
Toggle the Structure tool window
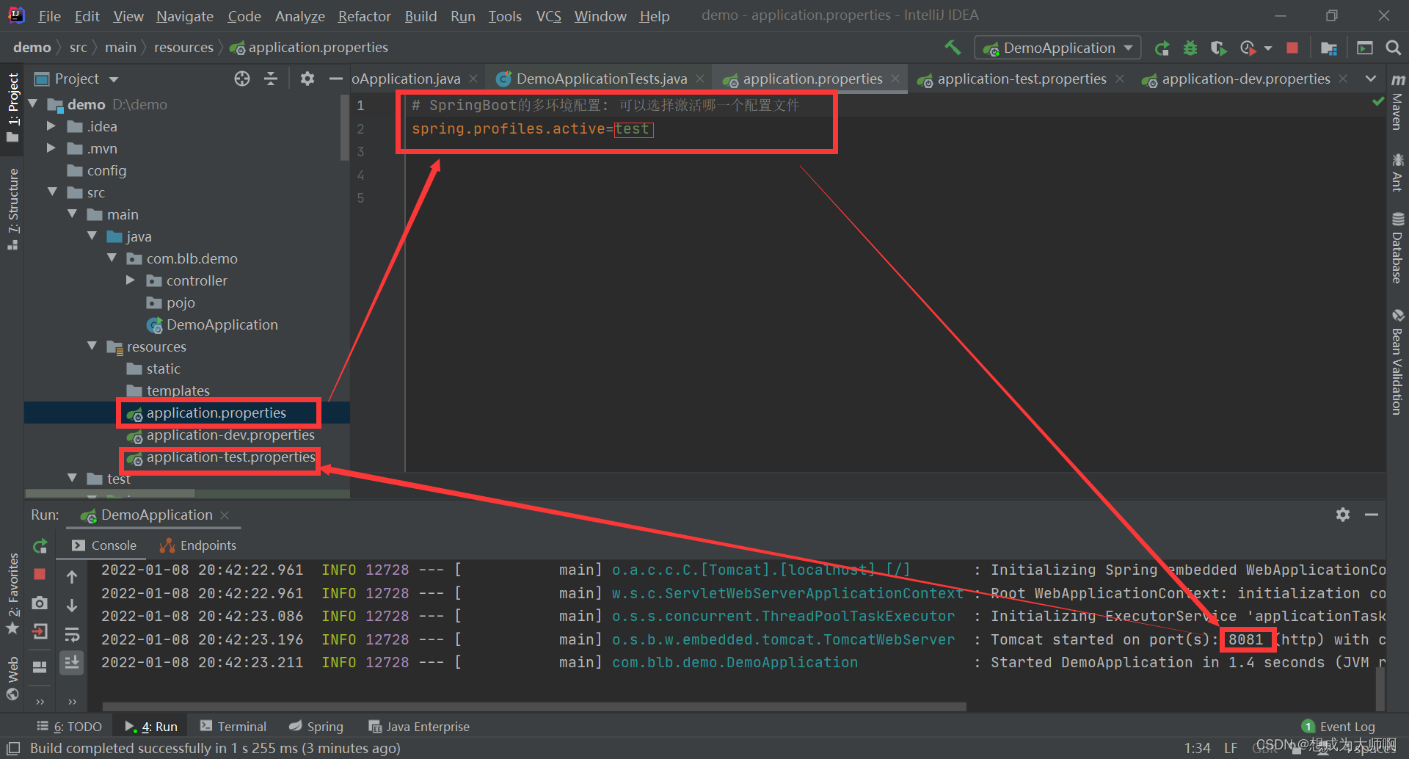(12, 209)
